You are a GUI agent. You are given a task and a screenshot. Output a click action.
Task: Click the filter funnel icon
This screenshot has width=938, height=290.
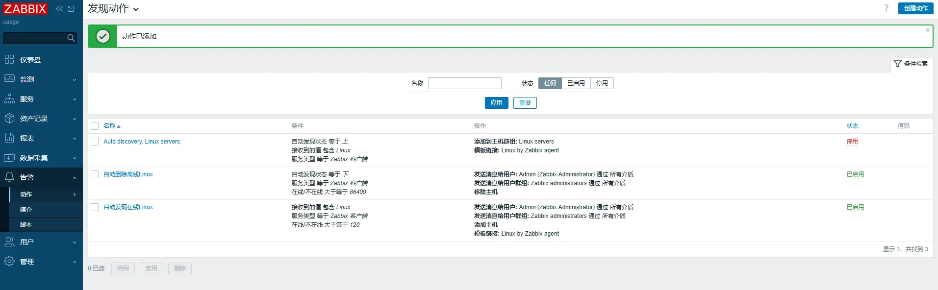(x=898, y=64)
